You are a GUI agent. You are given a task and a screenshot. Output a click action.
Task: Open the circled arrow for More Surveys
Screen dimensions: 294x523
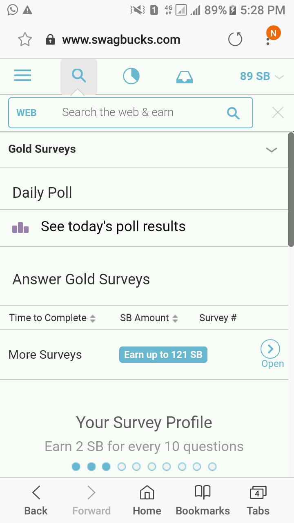(270, 349)
